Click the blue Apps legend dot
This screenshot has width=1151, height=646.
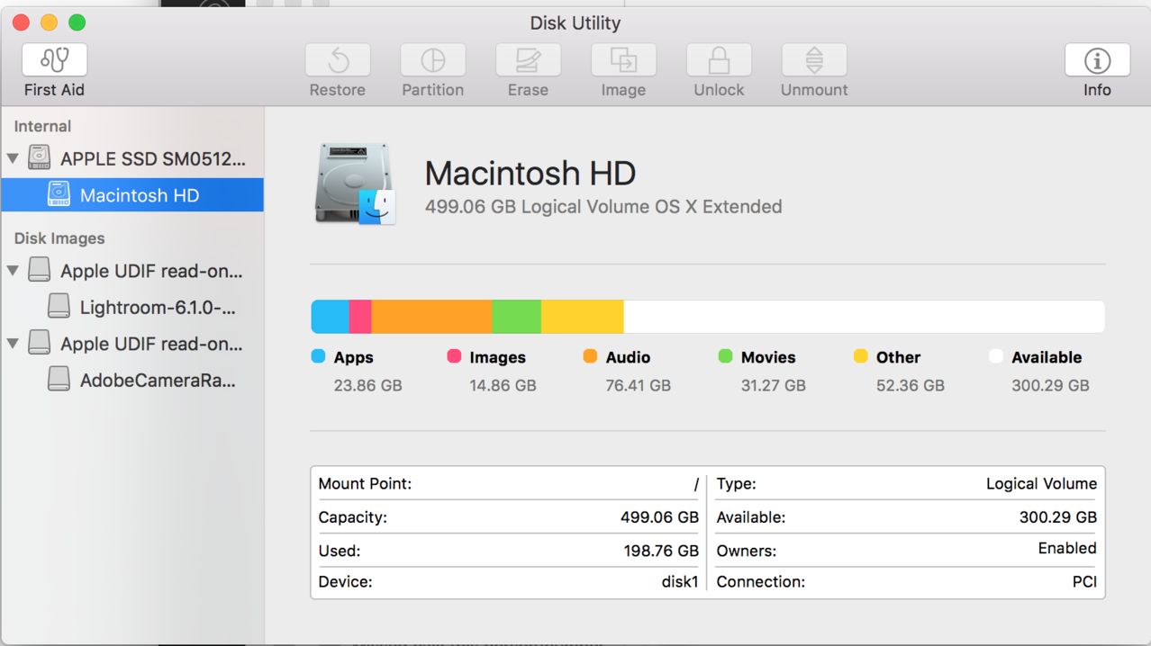pyautogui.click(x=318, y=356)
